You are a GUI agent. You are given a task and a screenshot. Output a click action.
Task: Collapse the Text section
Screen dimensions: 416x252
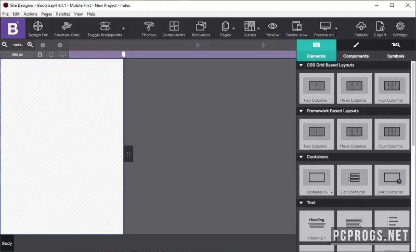click(301, 203)
